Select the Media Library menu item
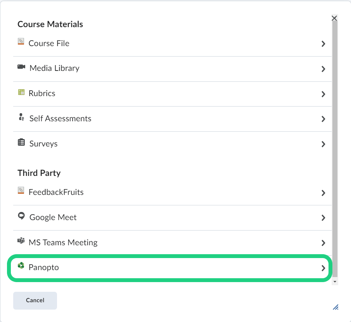Viewport: 351px width, 322px height. pos(54,68)
